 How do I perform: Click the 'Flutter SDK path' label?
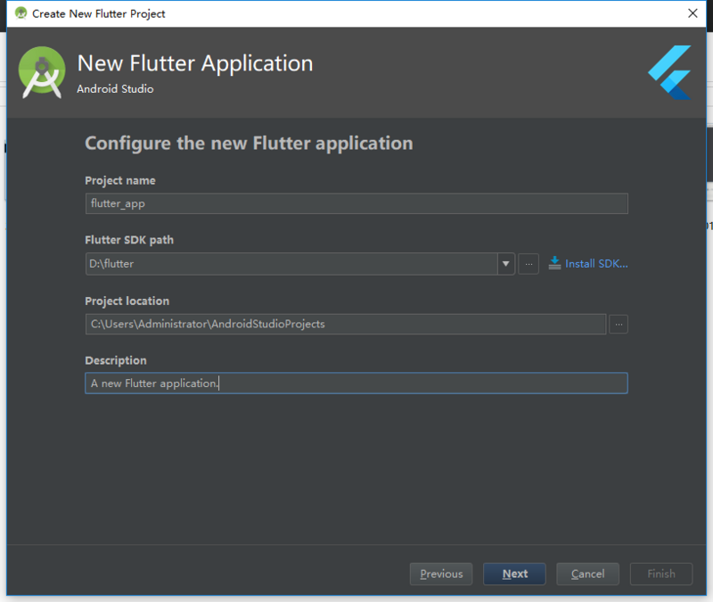[x=129, y=240]
